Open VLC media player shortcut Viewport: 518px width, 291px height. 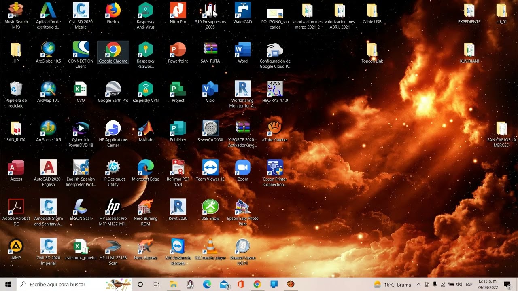pos(210,249)
